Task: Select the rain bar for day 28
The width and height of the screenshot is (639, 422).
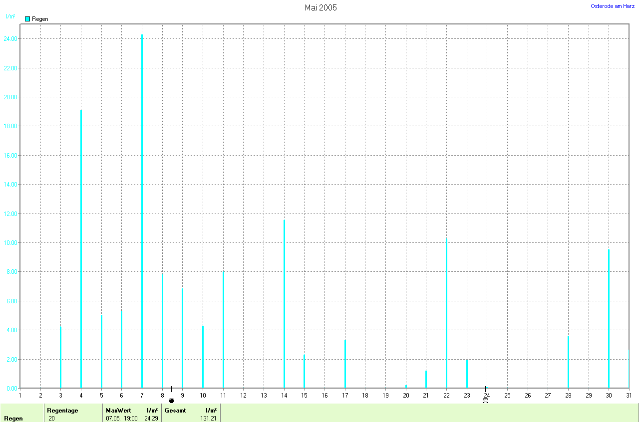Action: click(x=568, y=362)
